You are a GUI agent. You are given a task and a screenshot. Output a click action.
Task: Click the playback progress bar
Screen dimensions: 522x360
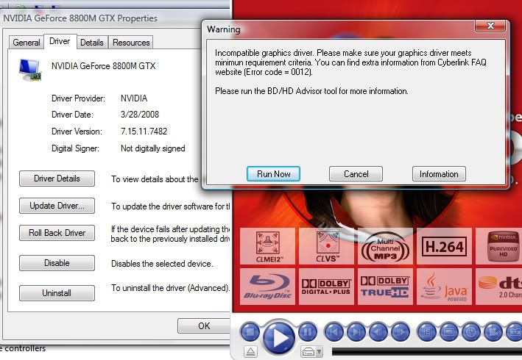[427, 352]
